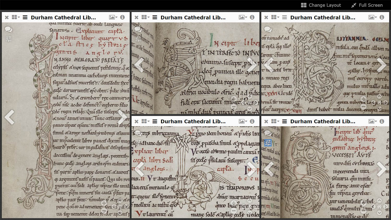
Task: Go to next page in top-right window
Action: pos(381,65)
